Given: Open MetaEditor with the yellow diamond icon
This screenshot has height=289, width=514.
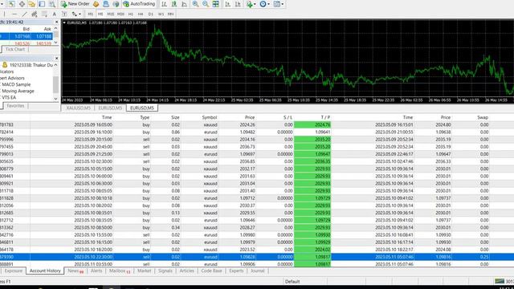Looking at the screenshot, I should coord(96,4).
